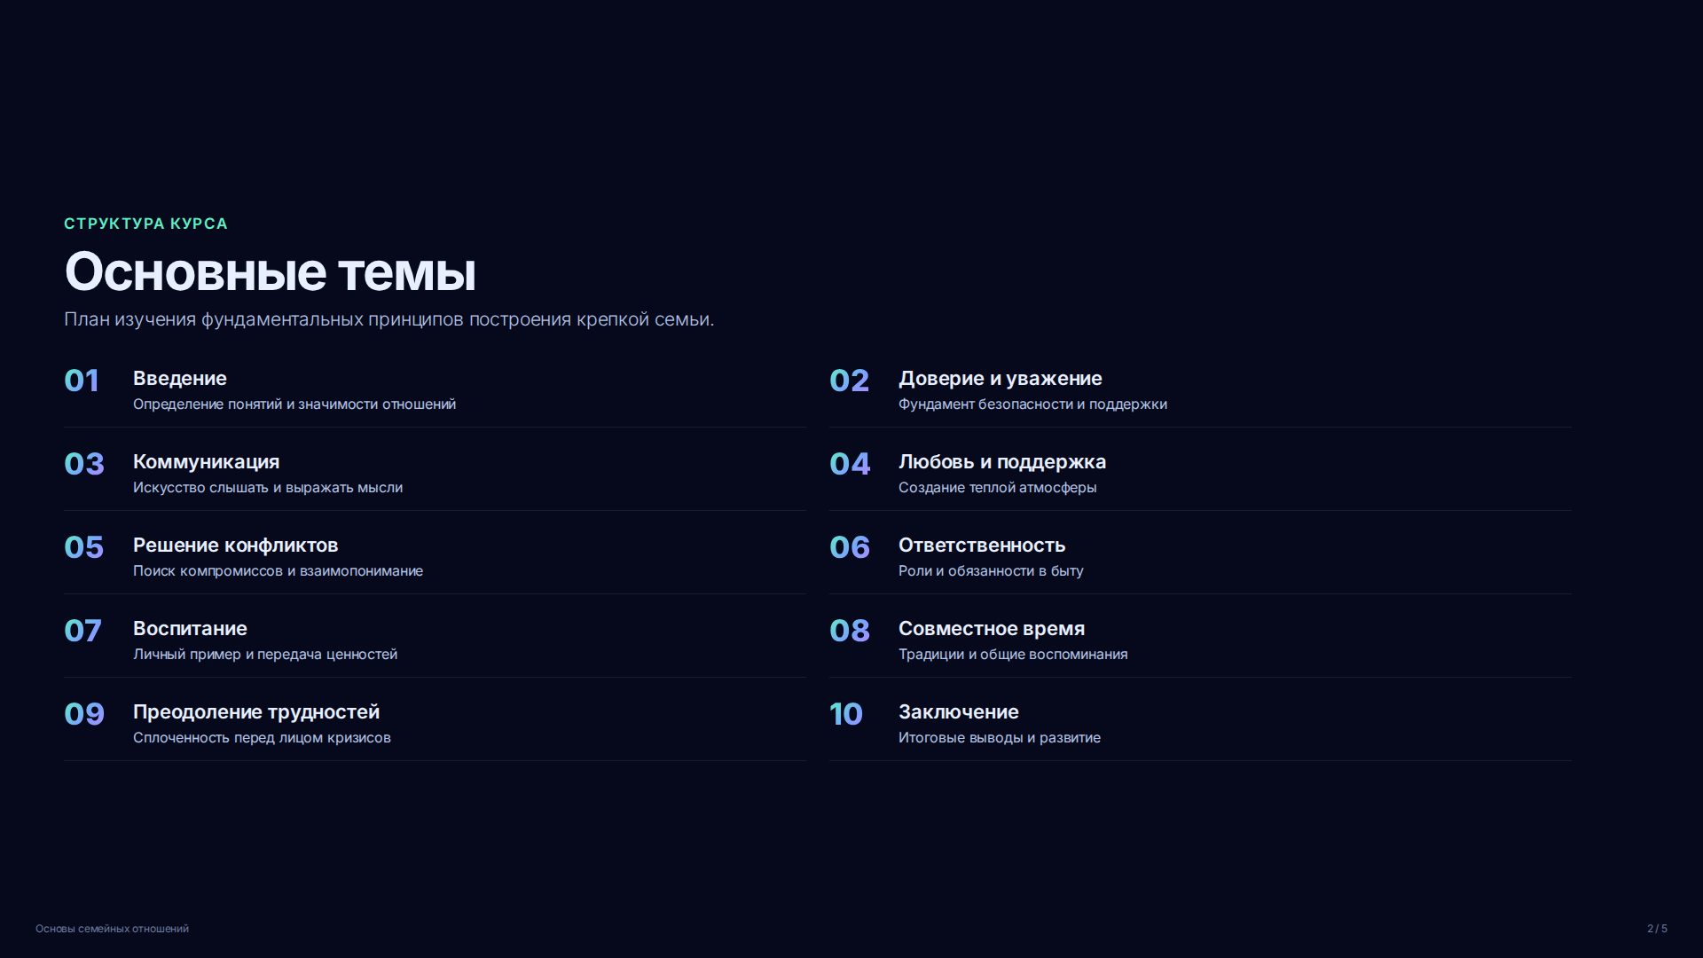This screenshot has width=1703, height=958.
Task: Click 'Фундамент безопасности и поддержки'
Action: click(x=1032, y=404)
